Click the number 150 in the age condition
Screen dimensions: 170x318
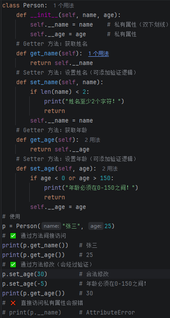(105, 178)
